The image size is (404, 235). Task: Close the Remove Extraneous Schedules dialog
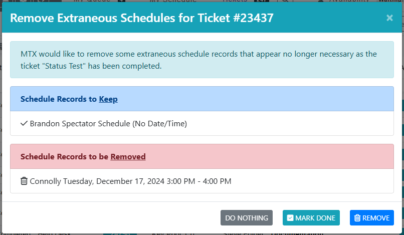tap(389, 18)
